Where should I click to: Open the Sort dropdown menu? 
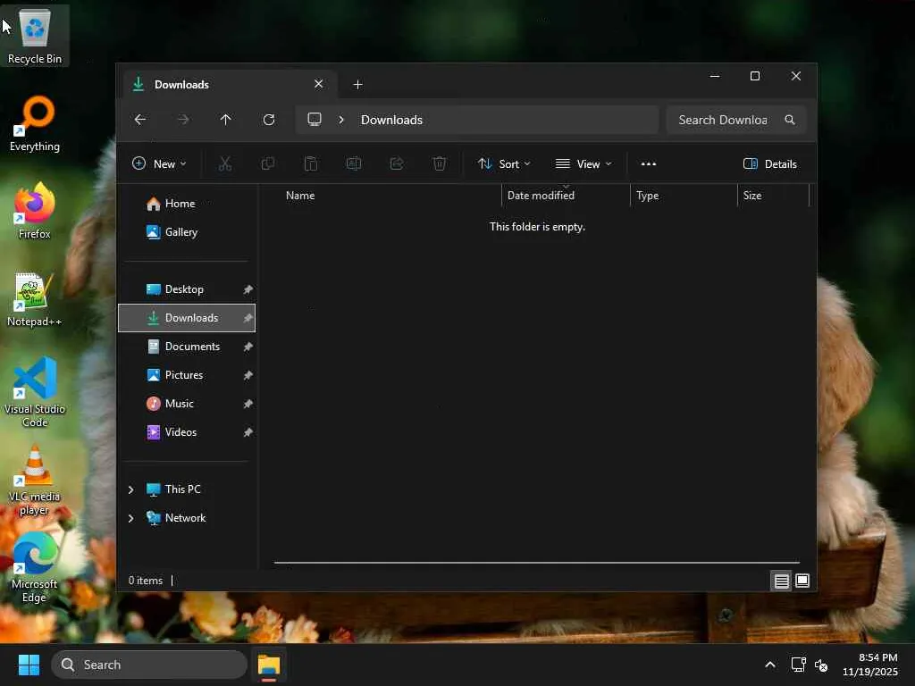click(504, 163)
